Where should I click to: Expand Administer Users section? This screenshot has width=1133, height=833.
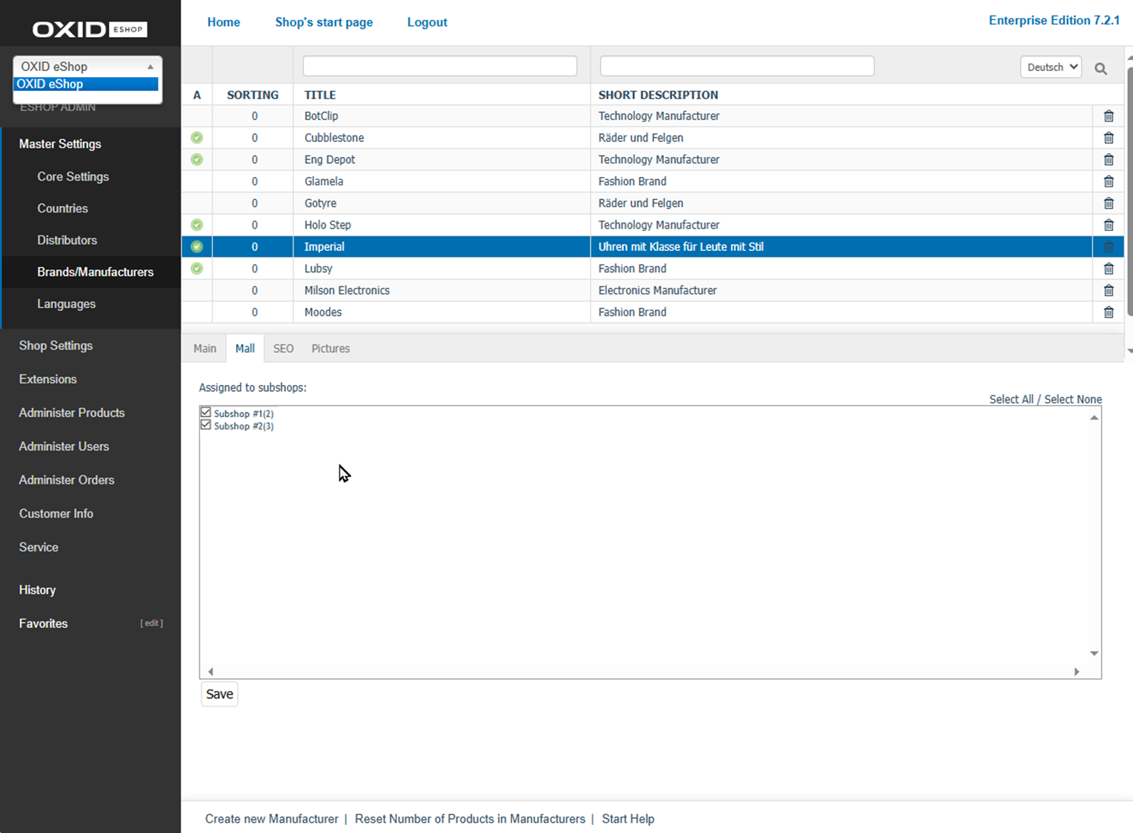[x=64, y=446]
